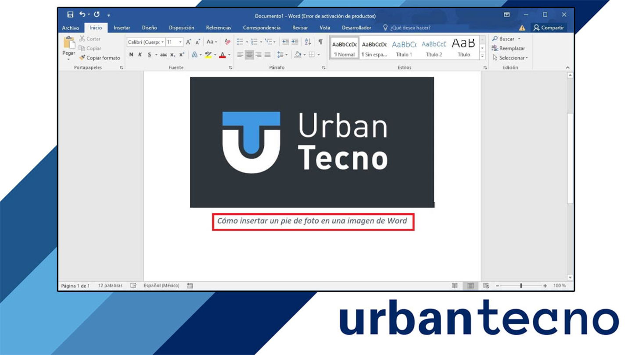This screenshot has width=632, height=355.
Task: Switch to the Revisar tab
Action: pos(300,28)
